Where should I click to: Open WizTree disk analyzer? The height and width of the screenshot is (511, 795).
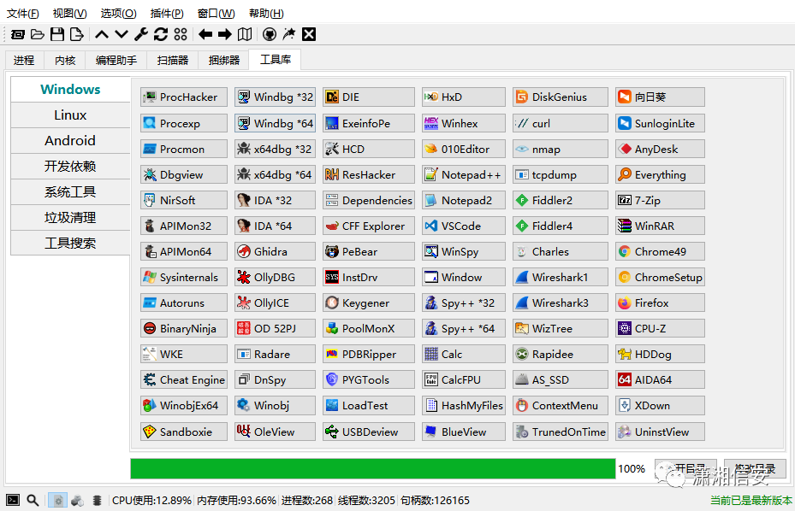561,329
